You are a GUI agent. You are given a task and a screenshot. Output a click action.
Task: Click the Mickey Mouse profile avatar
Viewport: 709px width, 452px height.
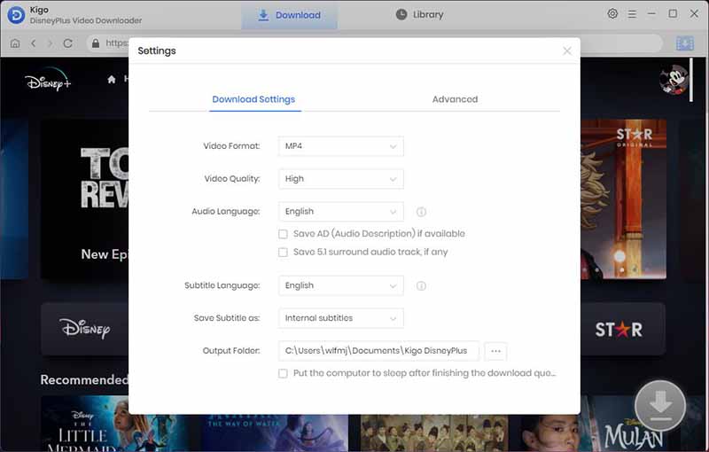click(674, 80)
